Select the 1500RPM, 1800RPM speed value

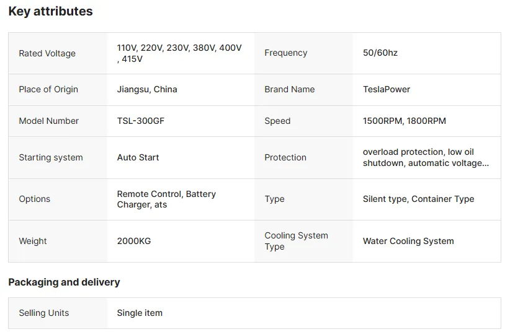405,121
